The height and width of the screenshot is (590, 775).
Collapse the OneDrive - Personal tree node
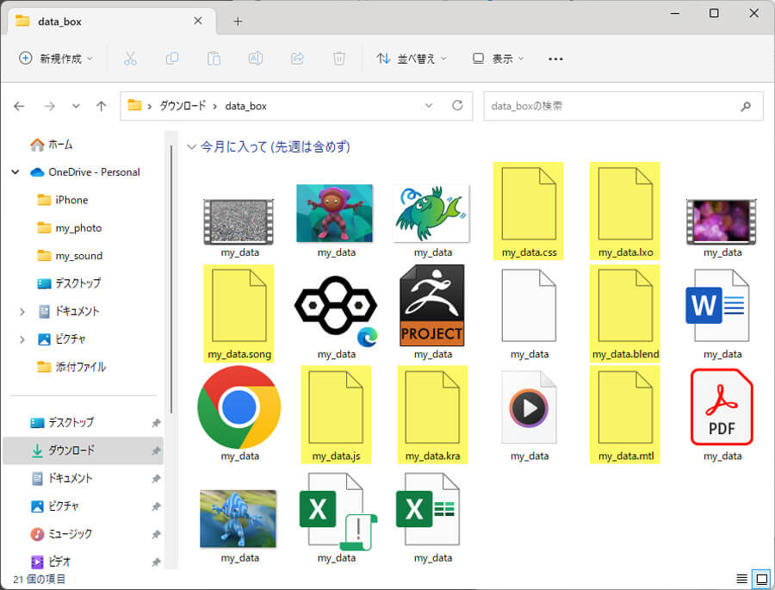[x=15, y=172]
